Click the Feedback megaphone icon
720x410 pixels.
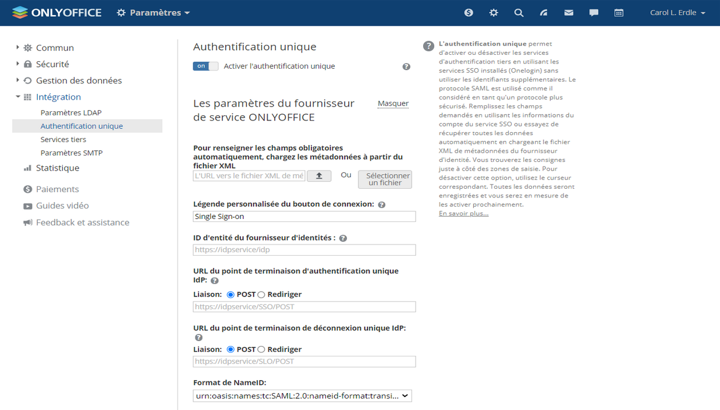click(x=27, y=222)
